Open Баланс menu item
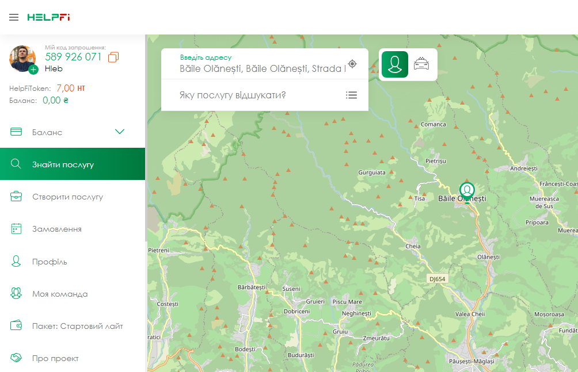578x372 pixels. (x=47, y=132)
